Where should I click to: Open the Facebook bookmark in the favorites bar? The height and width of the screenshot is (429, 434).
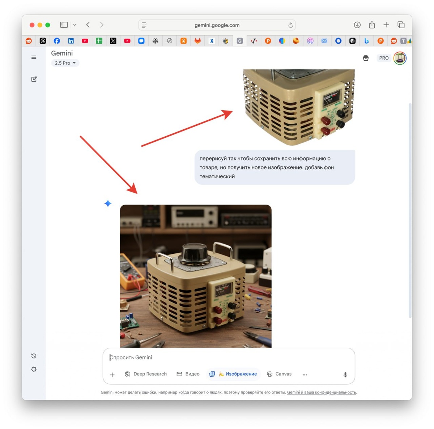pyautogui.click(x=57, y=41)
